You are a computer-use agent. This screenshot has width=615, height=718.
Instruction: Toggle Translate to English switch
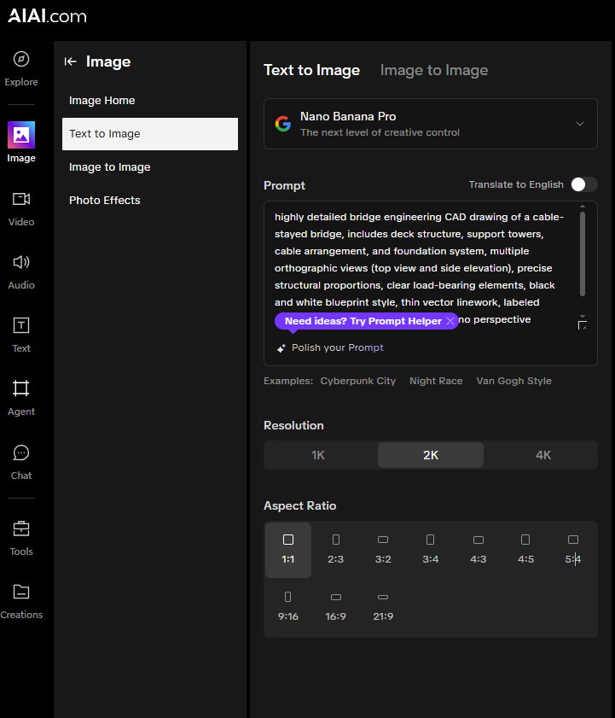click(x=584, y=184)
